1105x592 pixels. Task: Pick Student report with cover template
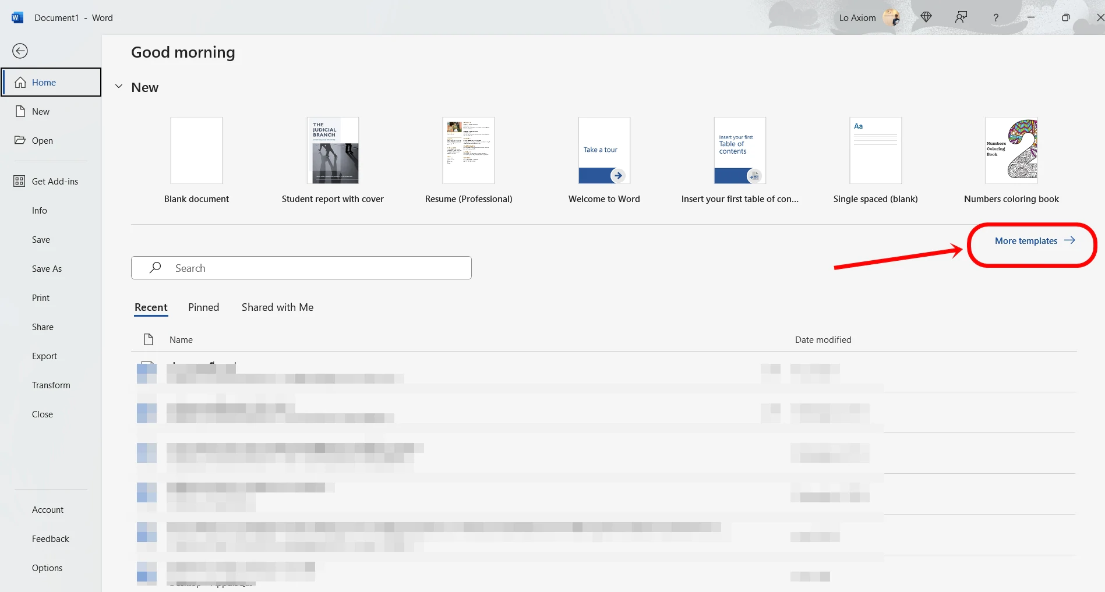[x=333, y=160]
